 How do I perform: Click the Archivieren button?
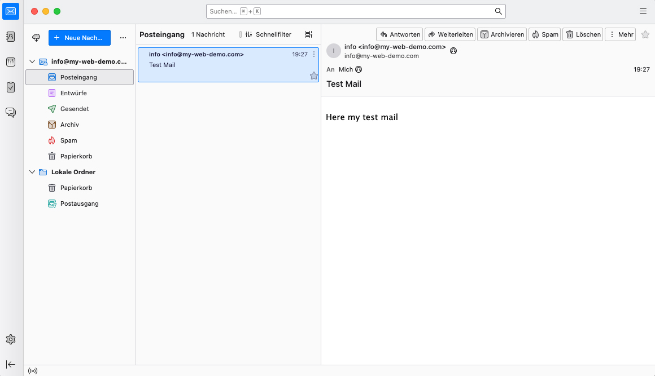tap(502, 34)
